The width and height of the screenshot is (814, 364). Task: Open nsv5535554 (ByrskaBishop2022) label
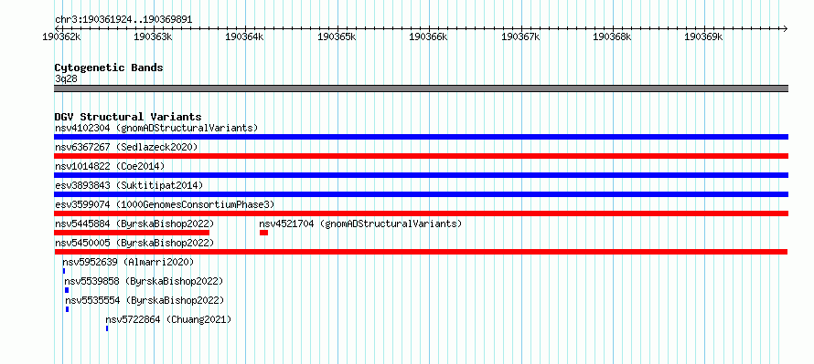(x=145, y=300)
